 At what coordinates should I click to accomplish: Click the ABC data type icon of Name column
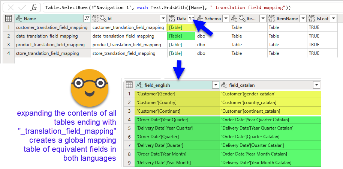(x=19, y=18)
